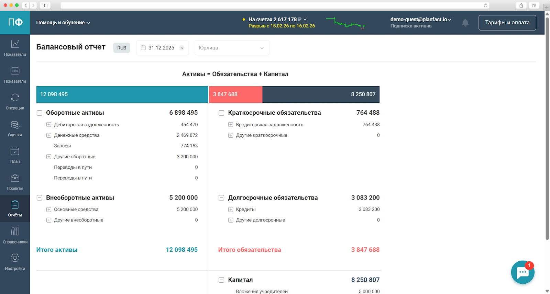
Task: Click the Итого обязательства label
Action: coord(250,250)
